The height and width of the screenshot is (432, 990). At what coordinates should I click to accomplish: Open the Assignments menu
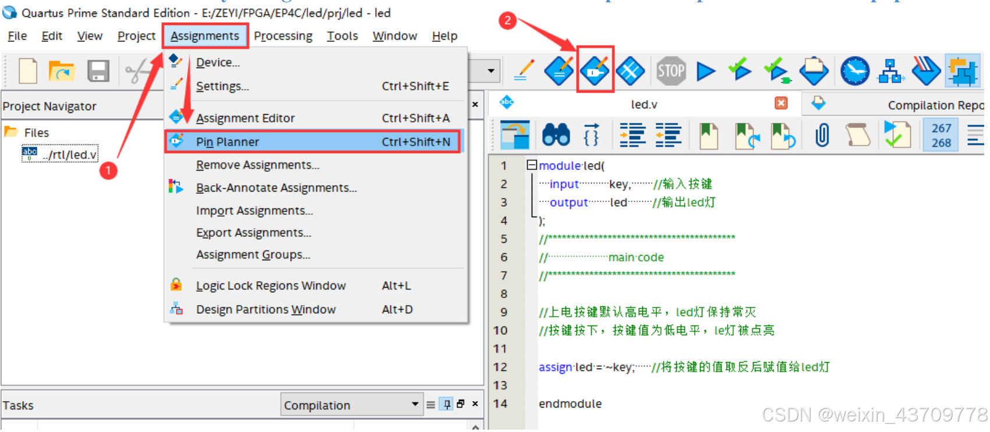[x=205, y=36]
